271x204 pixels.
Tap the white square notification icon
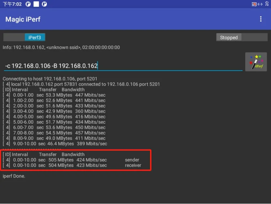click(36, 4)
